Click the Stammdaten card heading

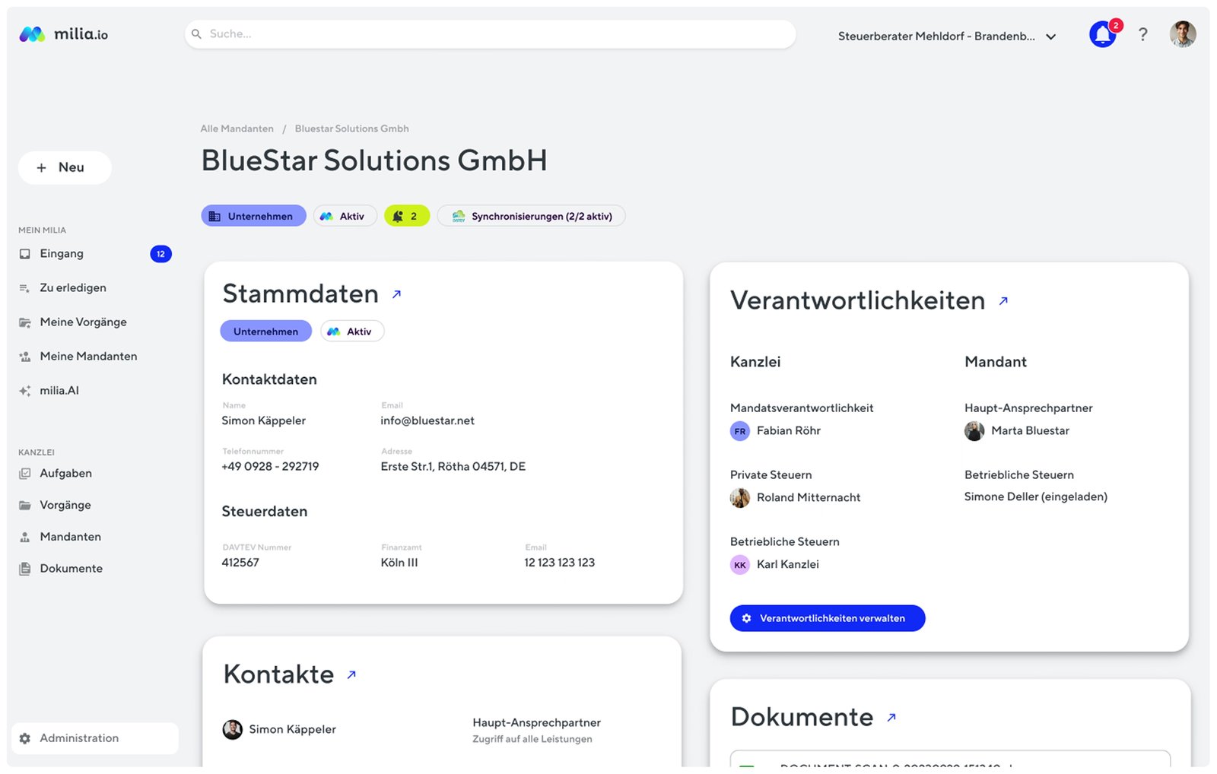(x=300, y=294)
